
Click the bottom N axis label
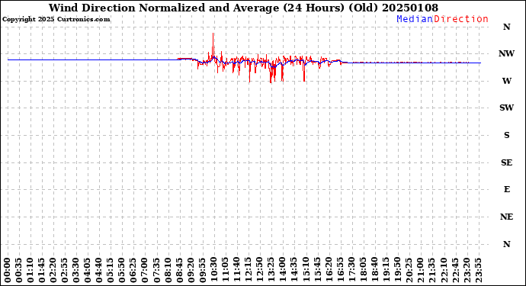point(506,244)
